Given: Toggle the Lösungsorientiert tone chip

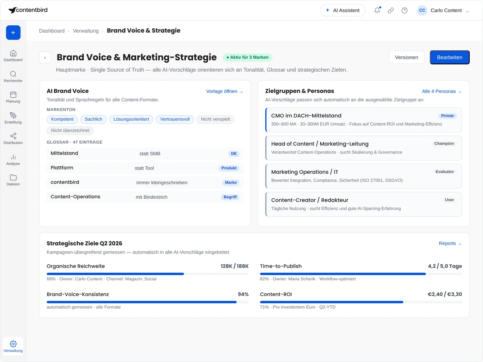Looking at the screenshot, I should [x=131, y=119].
